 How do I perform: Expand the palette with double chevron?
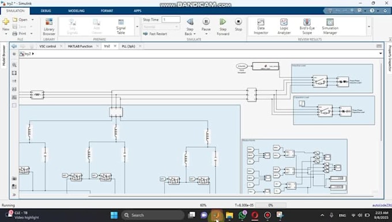(x=14, y=194)
